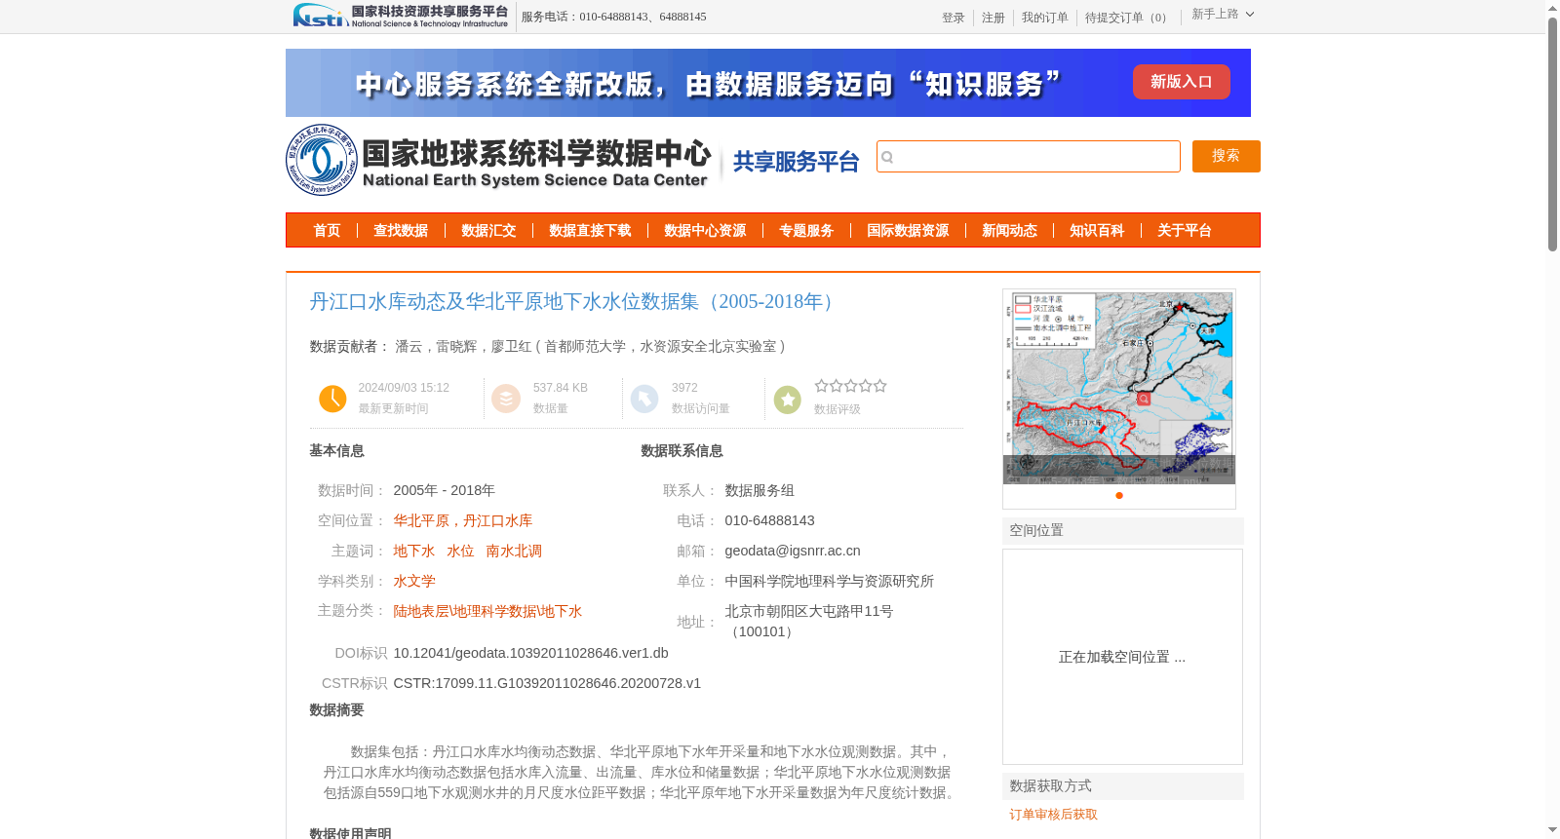Click the orange 搜索 button
The width and height of the screenshot is (1560, 839).
[x=1227, y=156]
